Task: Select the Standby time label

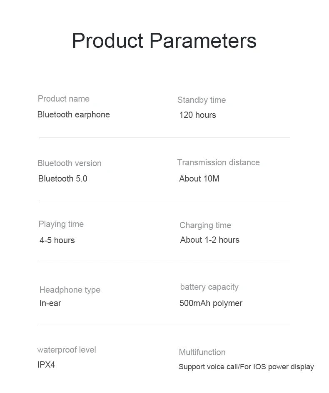Action: coord(201,100)
